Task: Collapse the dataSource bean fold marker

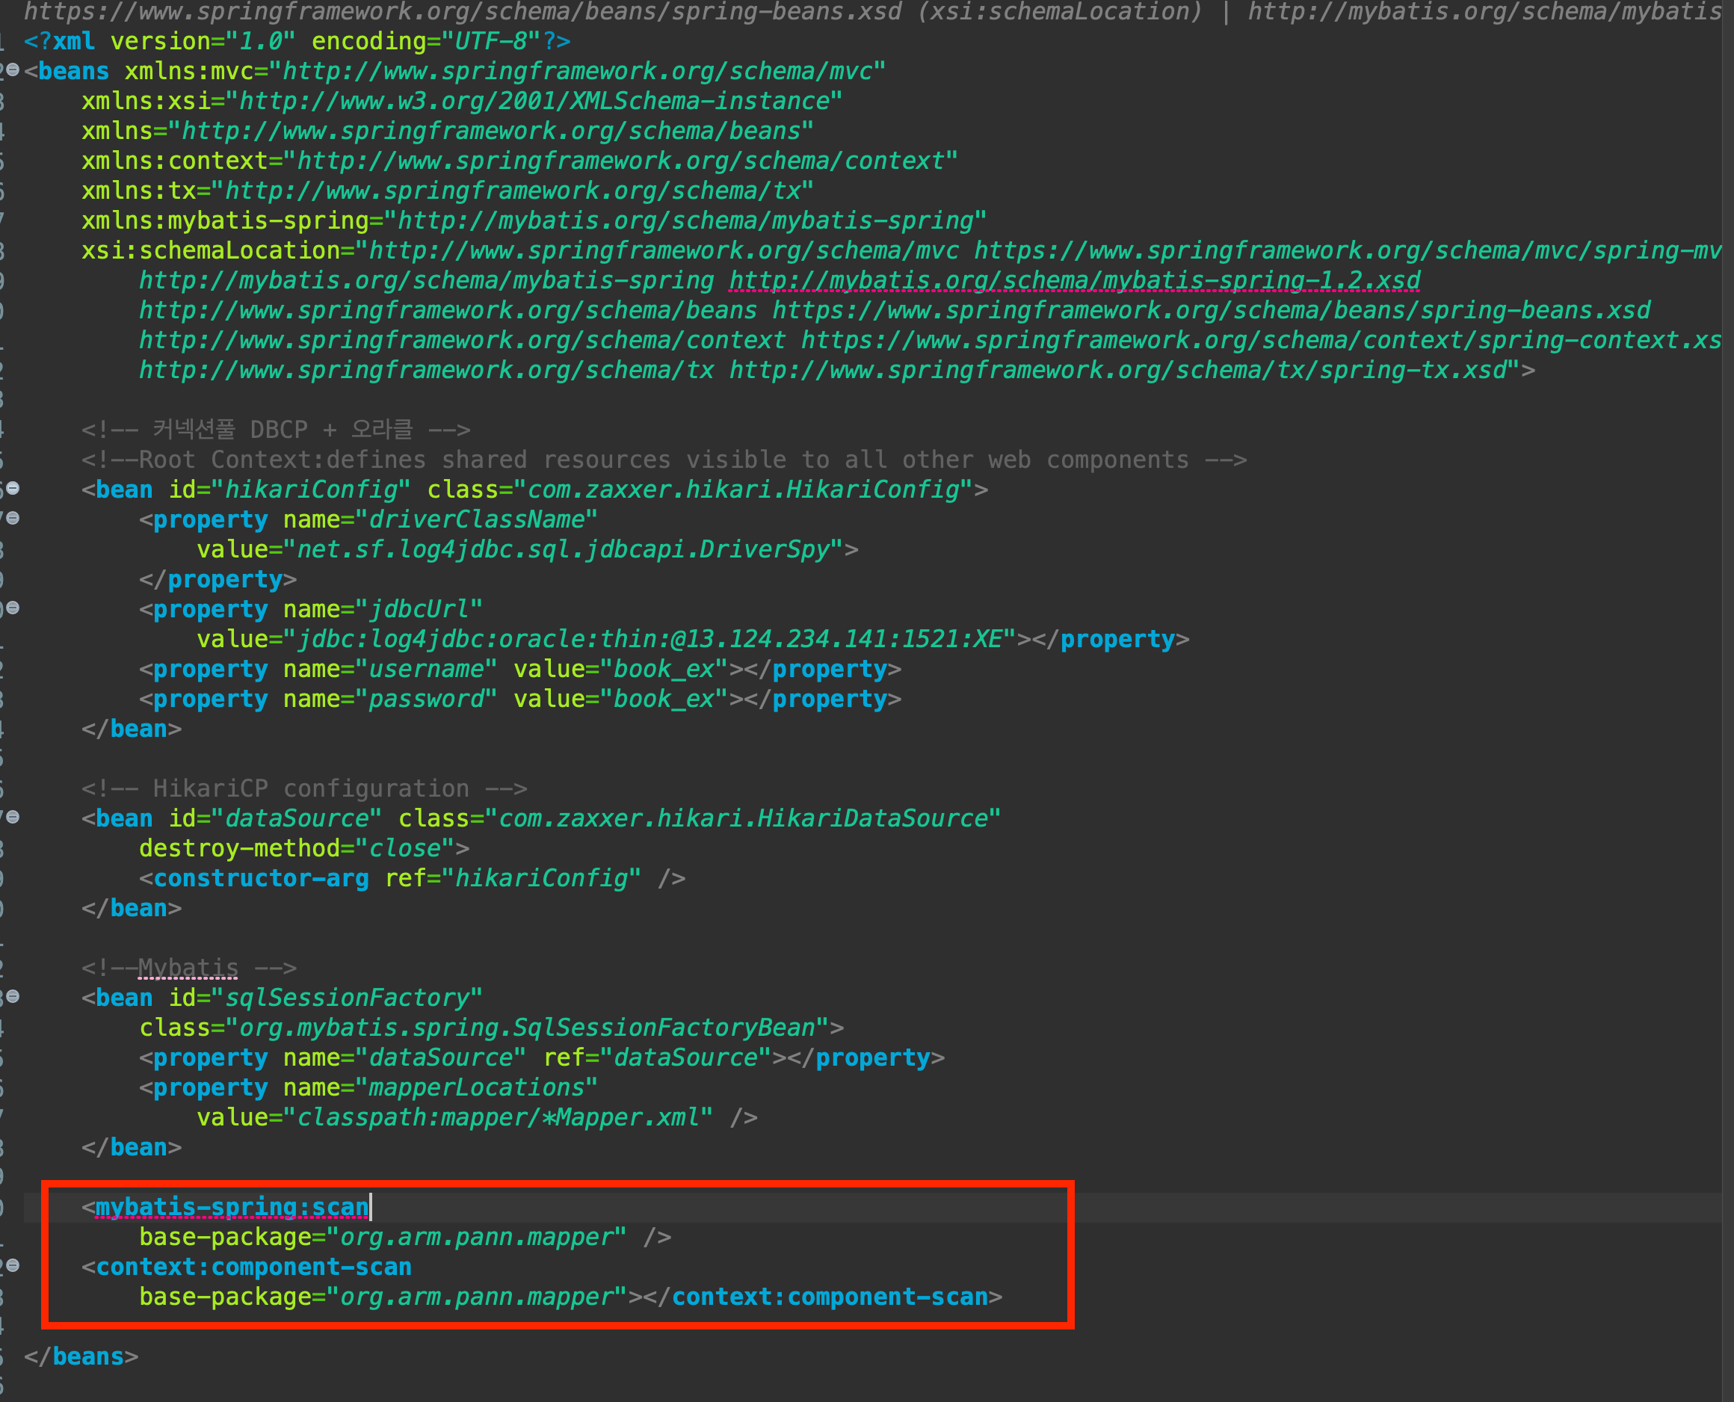Action: pyautogui.click(x=13, y=818)
